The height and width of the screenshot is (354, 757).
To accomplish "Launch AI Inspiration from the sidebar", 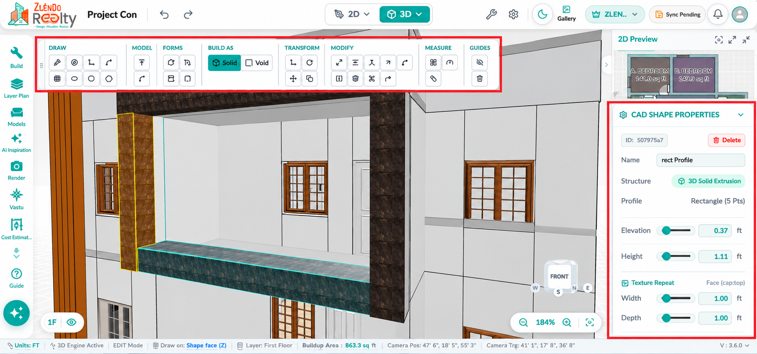I will (17, 143).
